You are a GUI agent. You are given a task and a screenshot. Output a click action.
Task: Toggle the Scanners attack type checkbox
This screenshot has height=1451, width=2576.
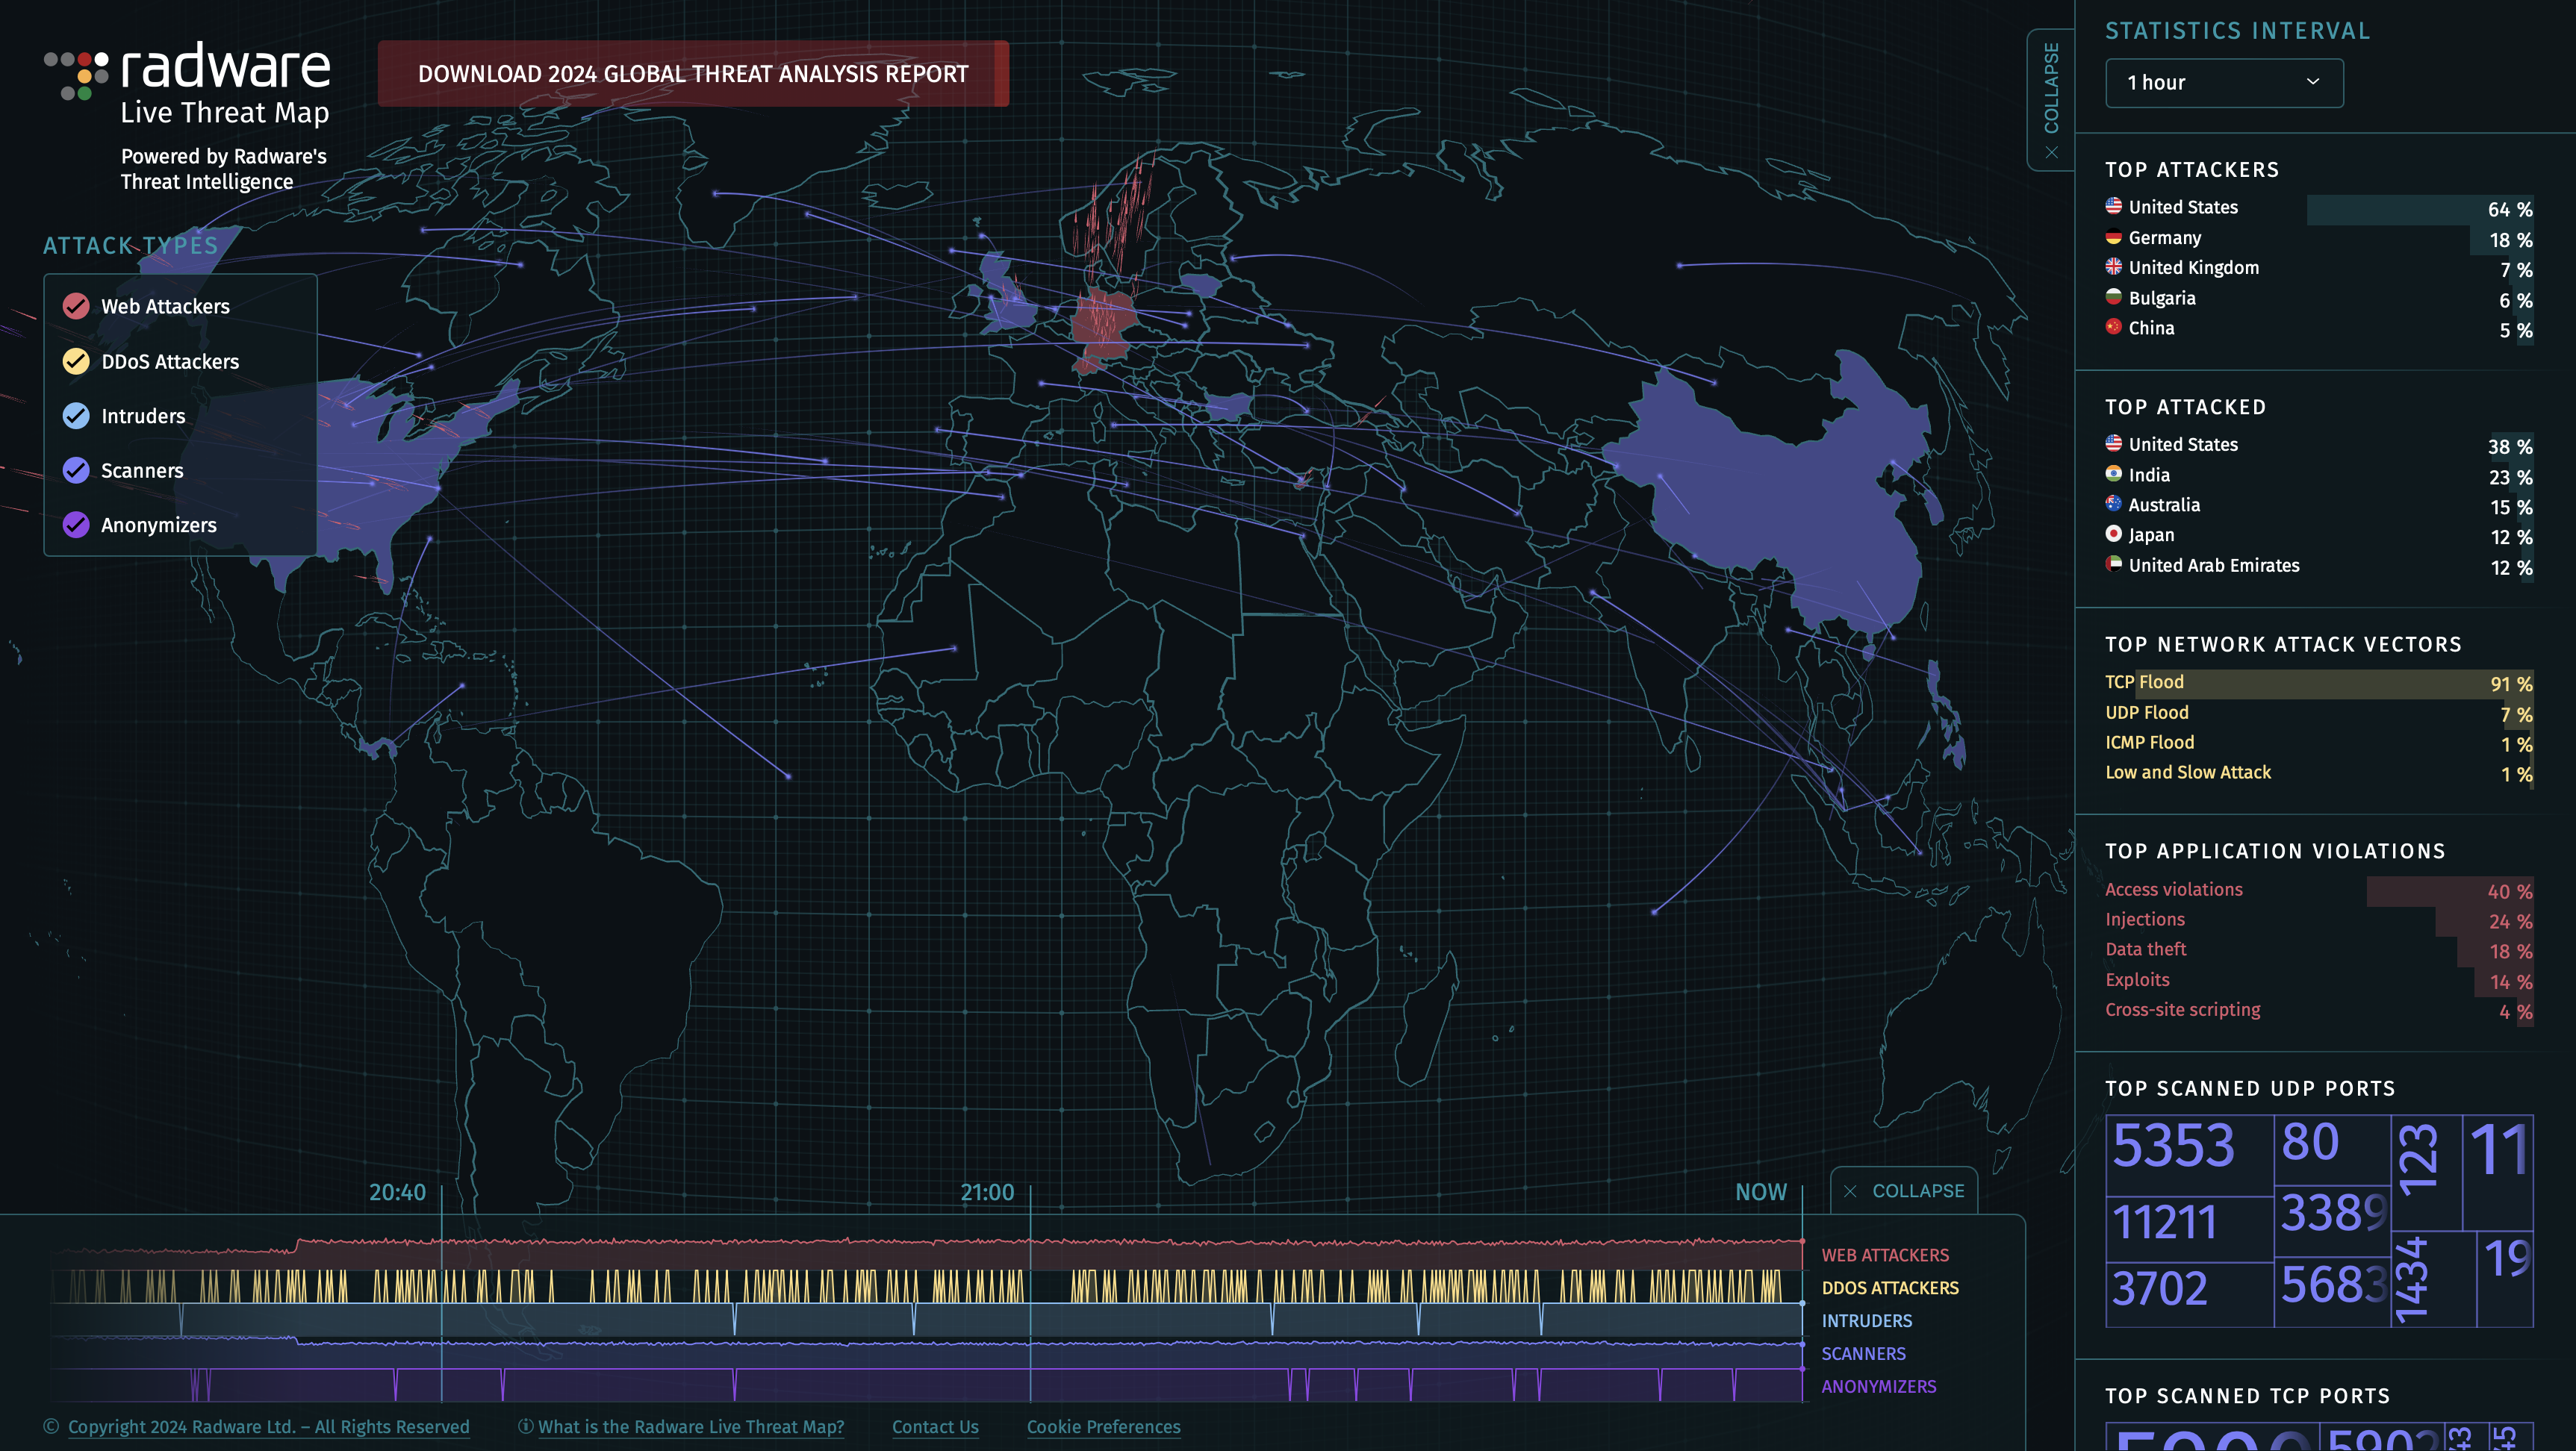coord(76,471)
